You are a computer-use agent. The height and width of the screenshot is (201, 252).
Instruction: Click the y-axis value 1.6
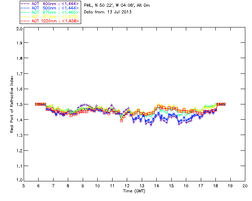click(19, 89)
